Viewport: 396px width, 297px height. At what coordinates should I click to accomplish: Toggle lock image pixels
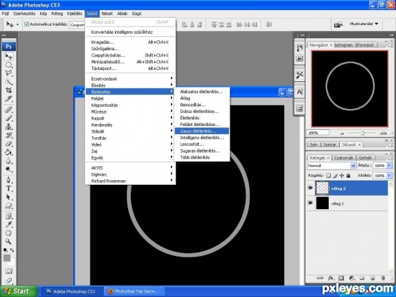[x=335, y=176]
